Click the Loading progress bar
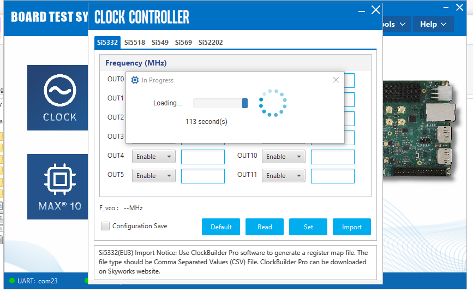This screenshot has width=473, height=303. coord(220,103)
